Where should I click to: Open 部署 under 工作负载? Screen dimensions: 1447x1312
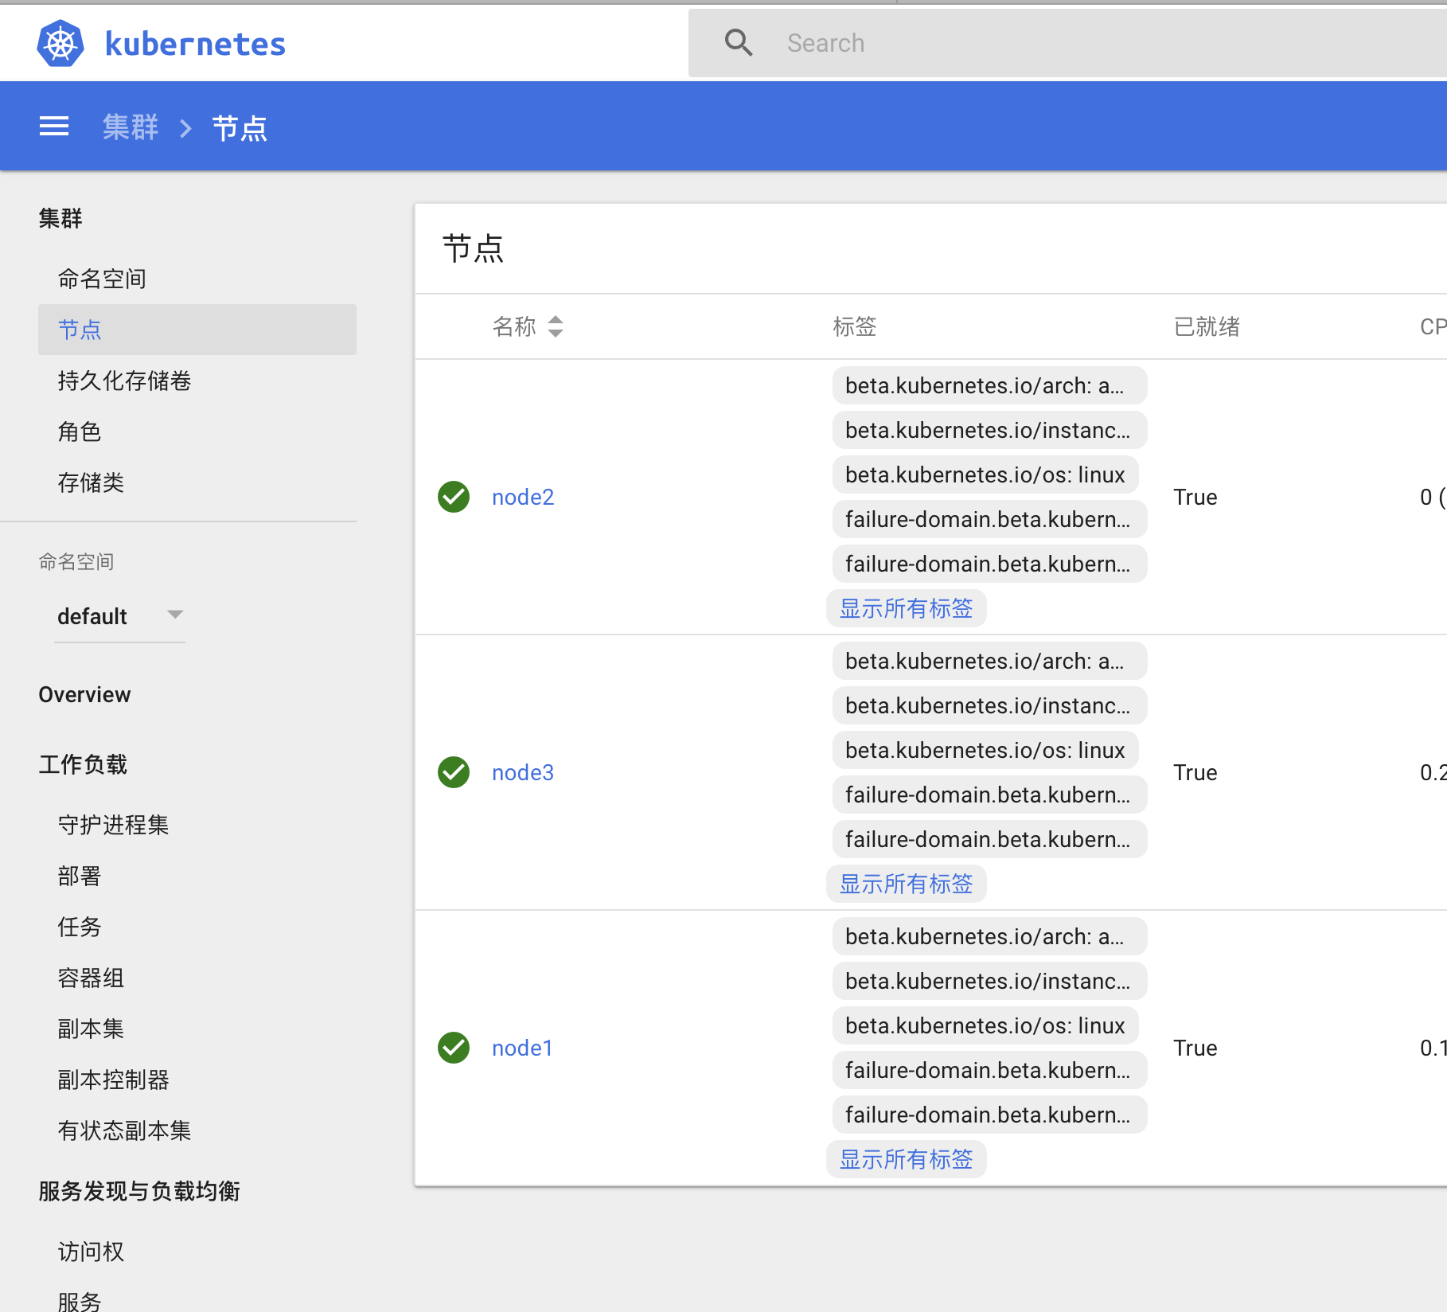[79, 876]
